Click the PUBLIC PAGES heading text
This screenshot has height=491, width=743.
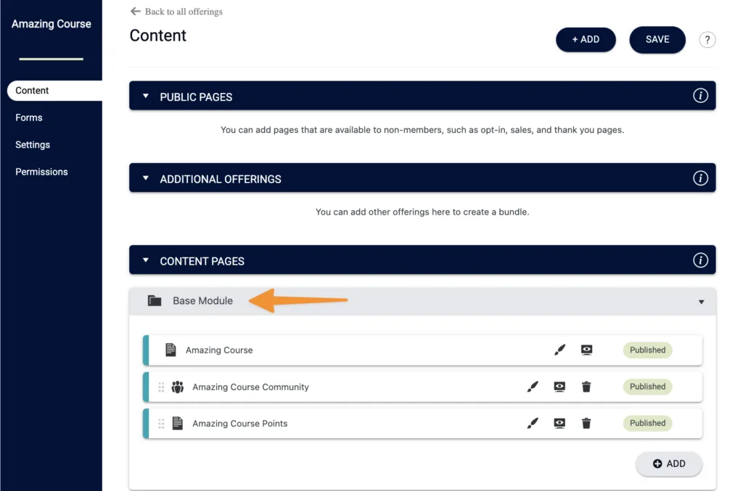tap(196, 97)
